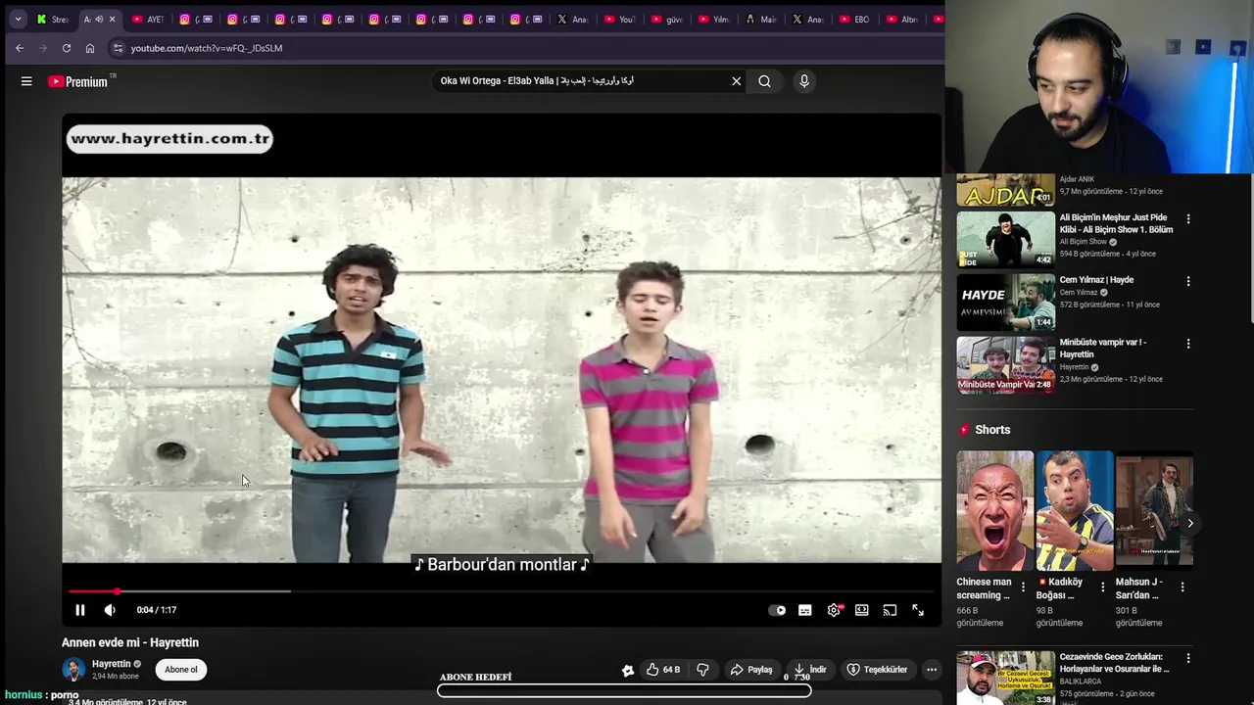1254x705 pixels.
Task: View site information icon in address bar
Action: (x=118, y=48)
